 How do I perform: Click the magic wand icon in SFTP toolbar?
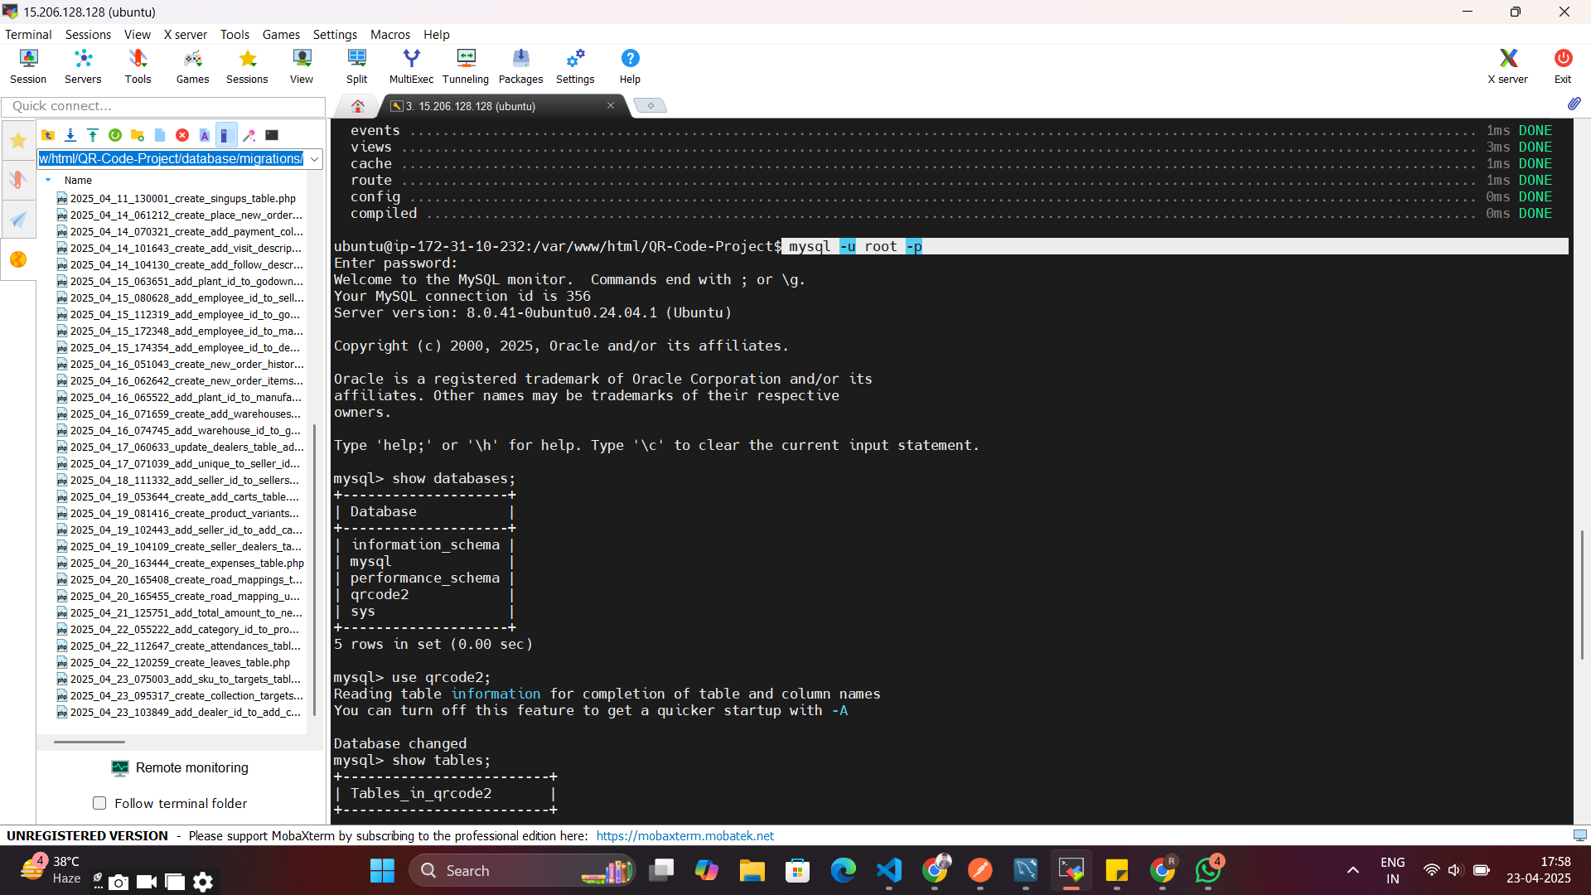(249, 135)
